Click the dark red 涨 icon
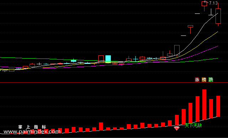The height and width of the screenshot is (138, 228). [x=197, y=80]
